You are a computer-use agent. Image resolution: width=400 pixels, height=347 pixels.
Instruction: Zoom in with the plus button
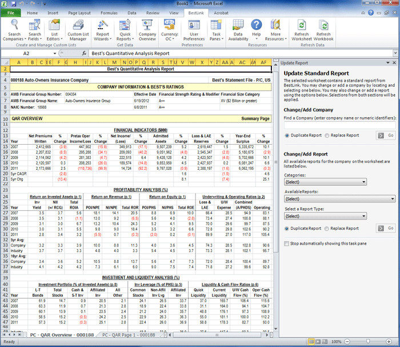point(389,341)
